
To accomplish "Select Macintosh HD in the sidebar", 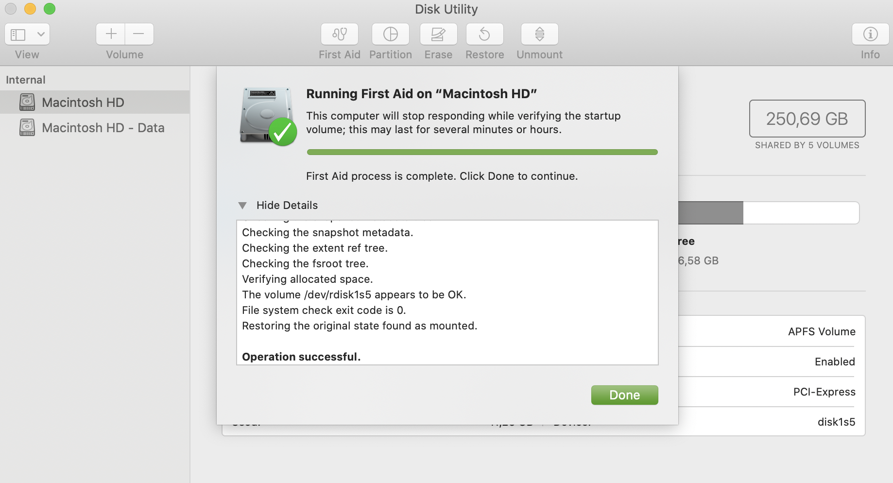I will coord(95,102).
